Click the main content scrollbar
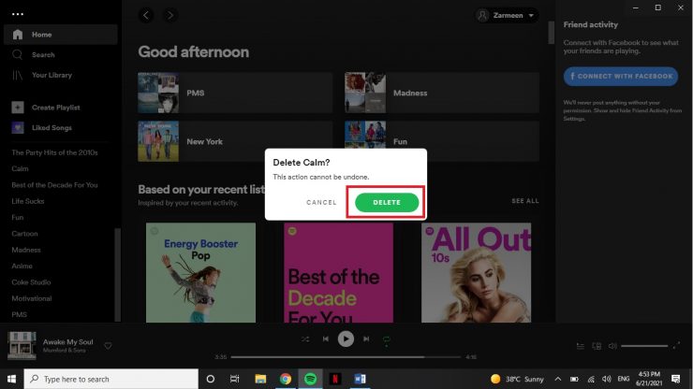Viewport: 693px width, 389px height. 552,33
